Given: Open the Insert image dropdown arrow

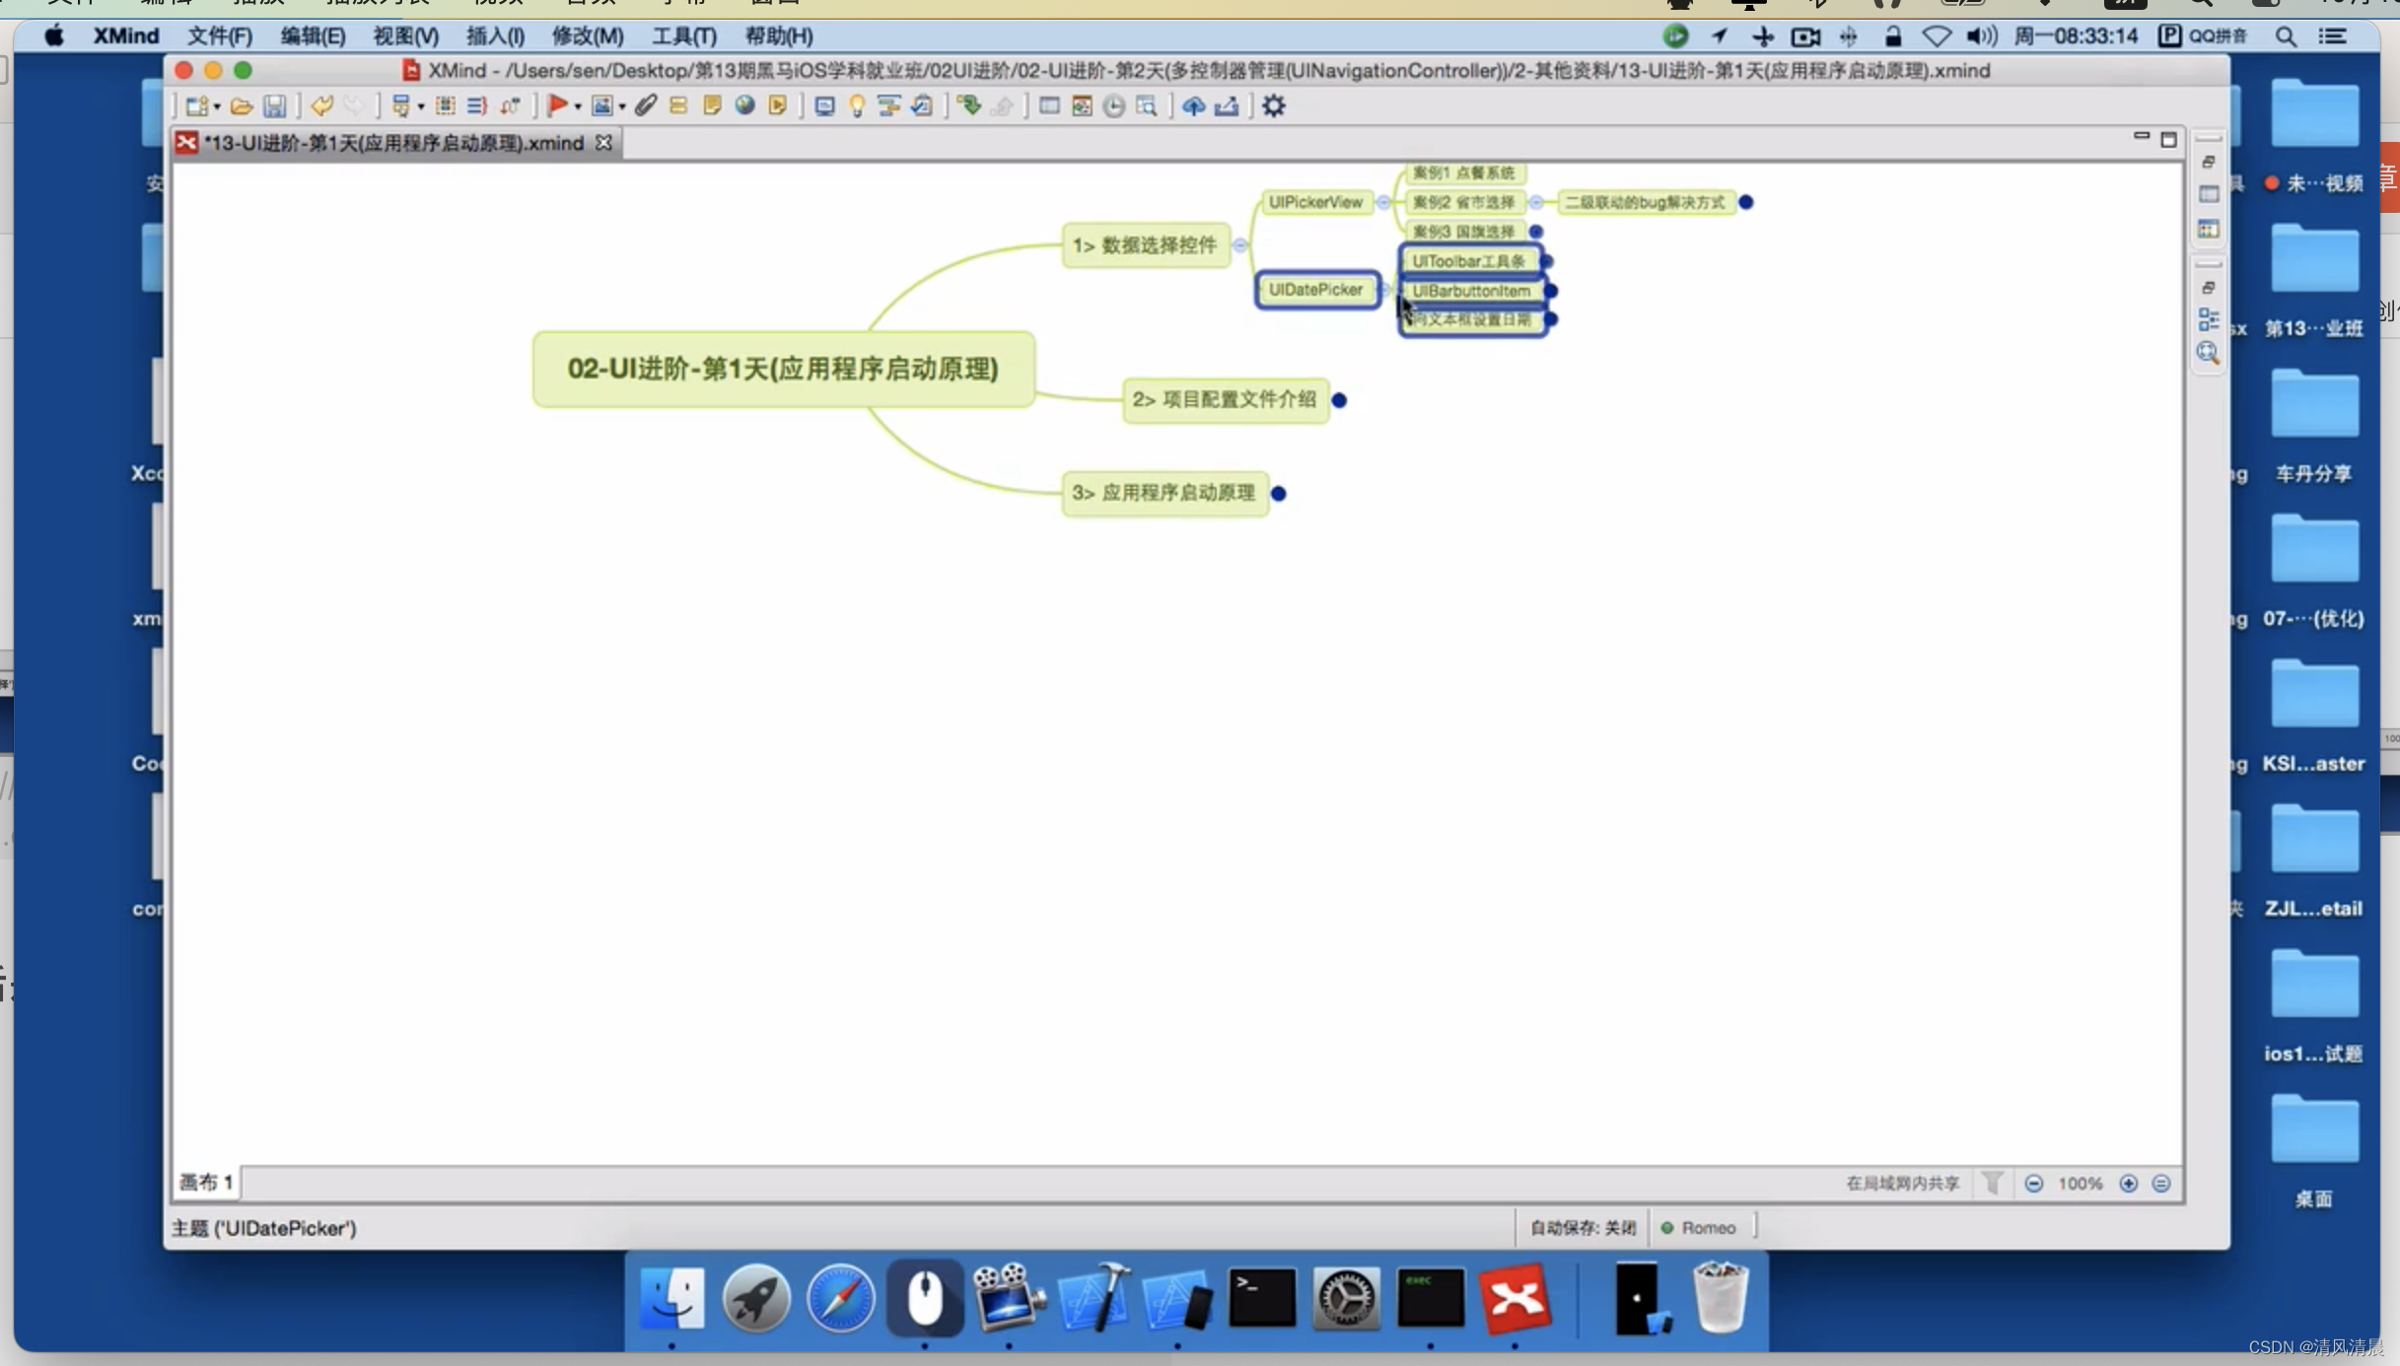Looking at the screenshot, I should pos(621,106).
